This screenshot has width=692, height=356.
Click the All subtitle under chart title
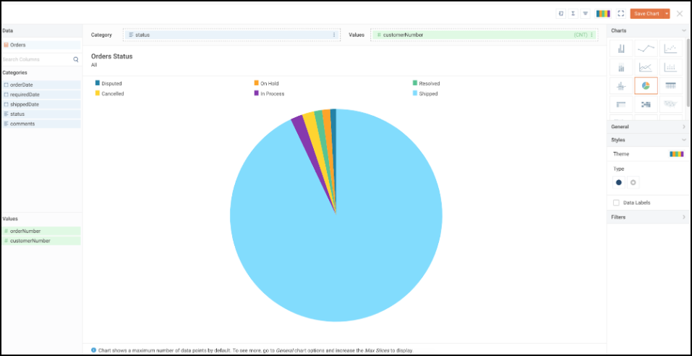click(94, 65)
